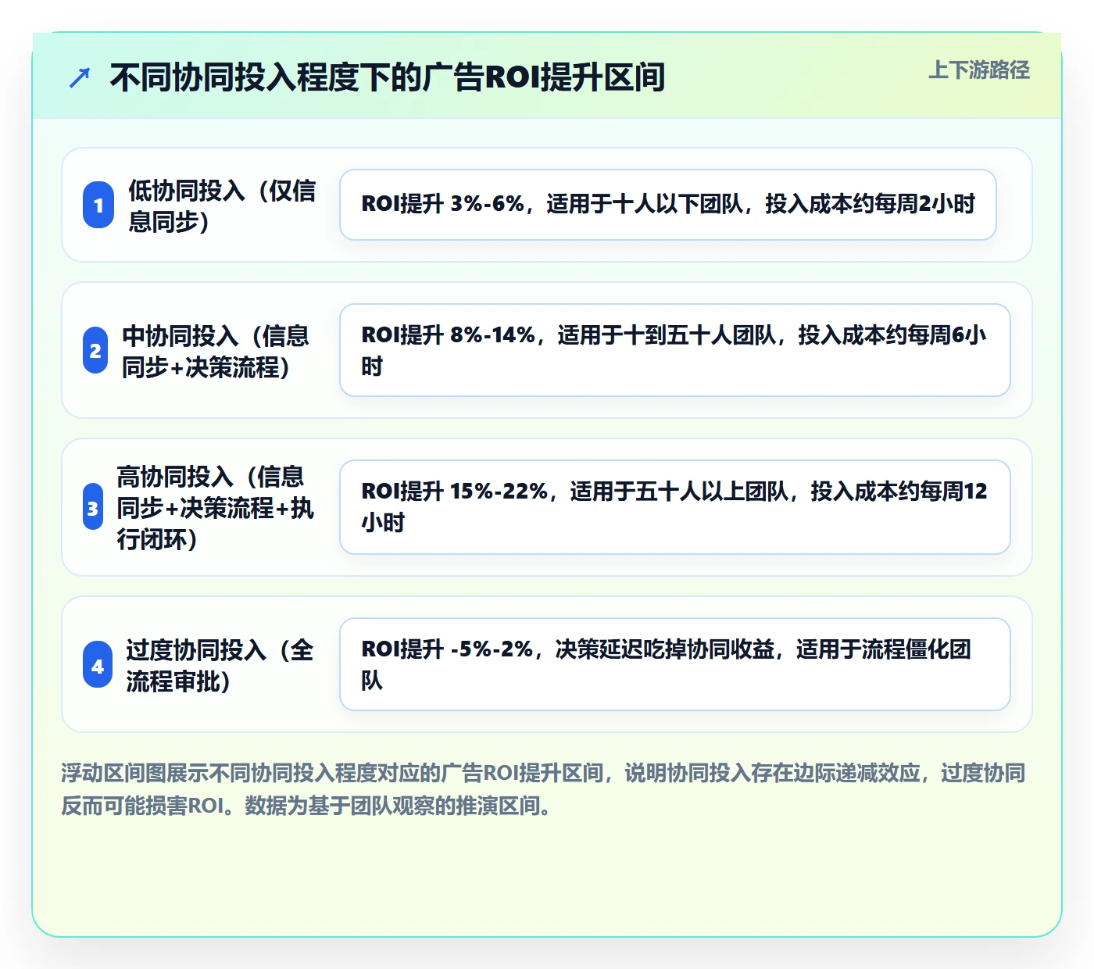This screenshot has height=969, width=1094.
Task: Click the number 4 badge
Action: pyautogui.click(x=98, y=665)
